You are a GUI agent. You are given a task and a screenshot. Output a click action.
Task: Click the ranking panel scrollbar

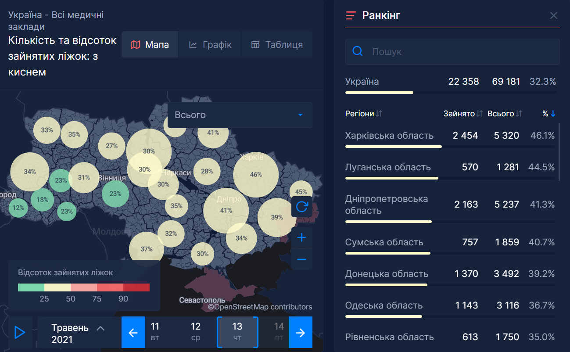point(559,152)
